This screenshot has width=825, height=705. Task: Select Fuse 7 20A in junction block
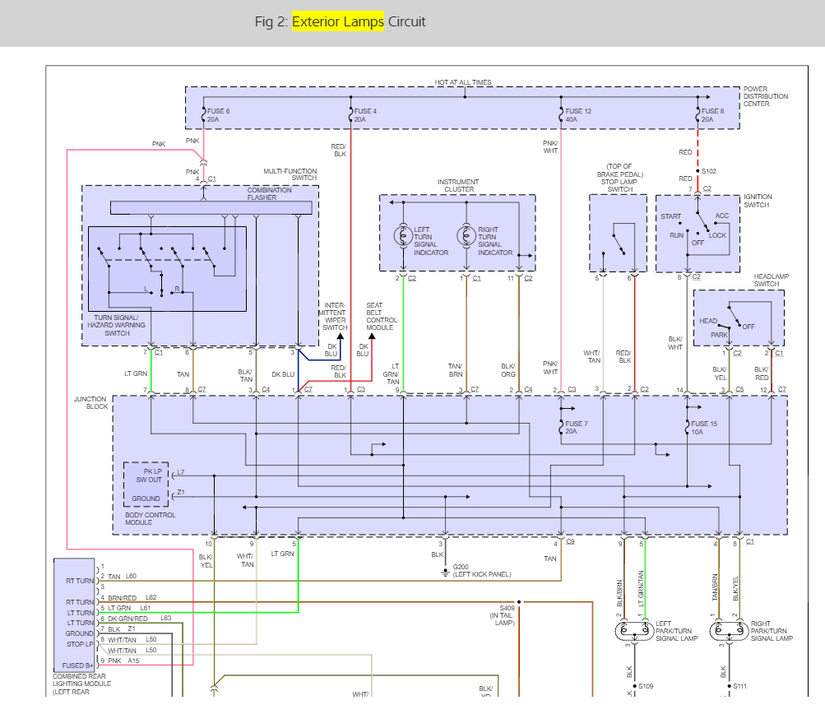[562, 427]
